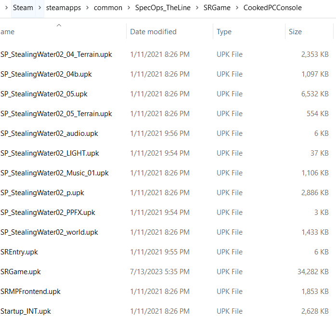Expand chevron right after common breadcrumb
Viewport: 336px width, 319px height.
(x=129, y=8)
